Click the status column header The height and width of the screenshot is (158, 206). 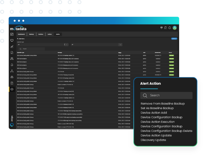[170, 53]
